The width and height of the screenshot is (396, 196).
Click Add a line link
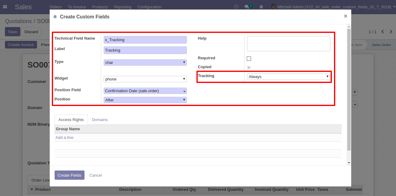click(64, 137)
